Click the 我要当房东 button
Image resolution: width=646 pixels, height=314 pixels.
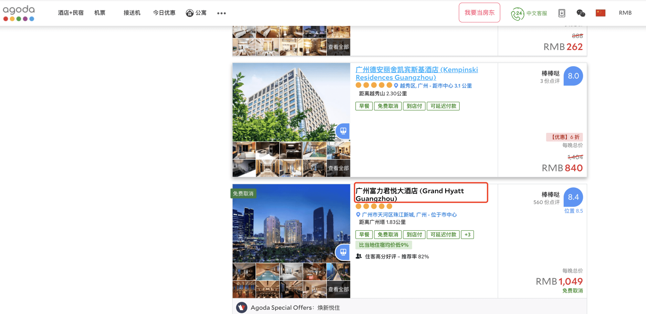479,13
